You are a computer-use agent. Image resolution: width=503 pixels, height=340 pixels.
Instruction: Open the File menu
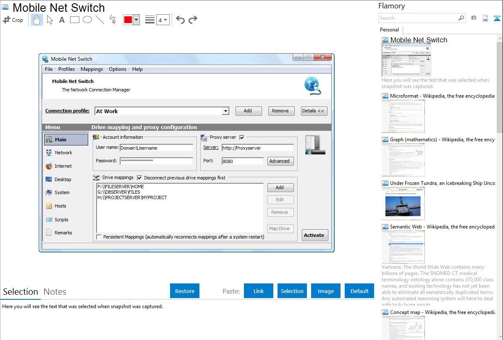(x=49, y=69)
